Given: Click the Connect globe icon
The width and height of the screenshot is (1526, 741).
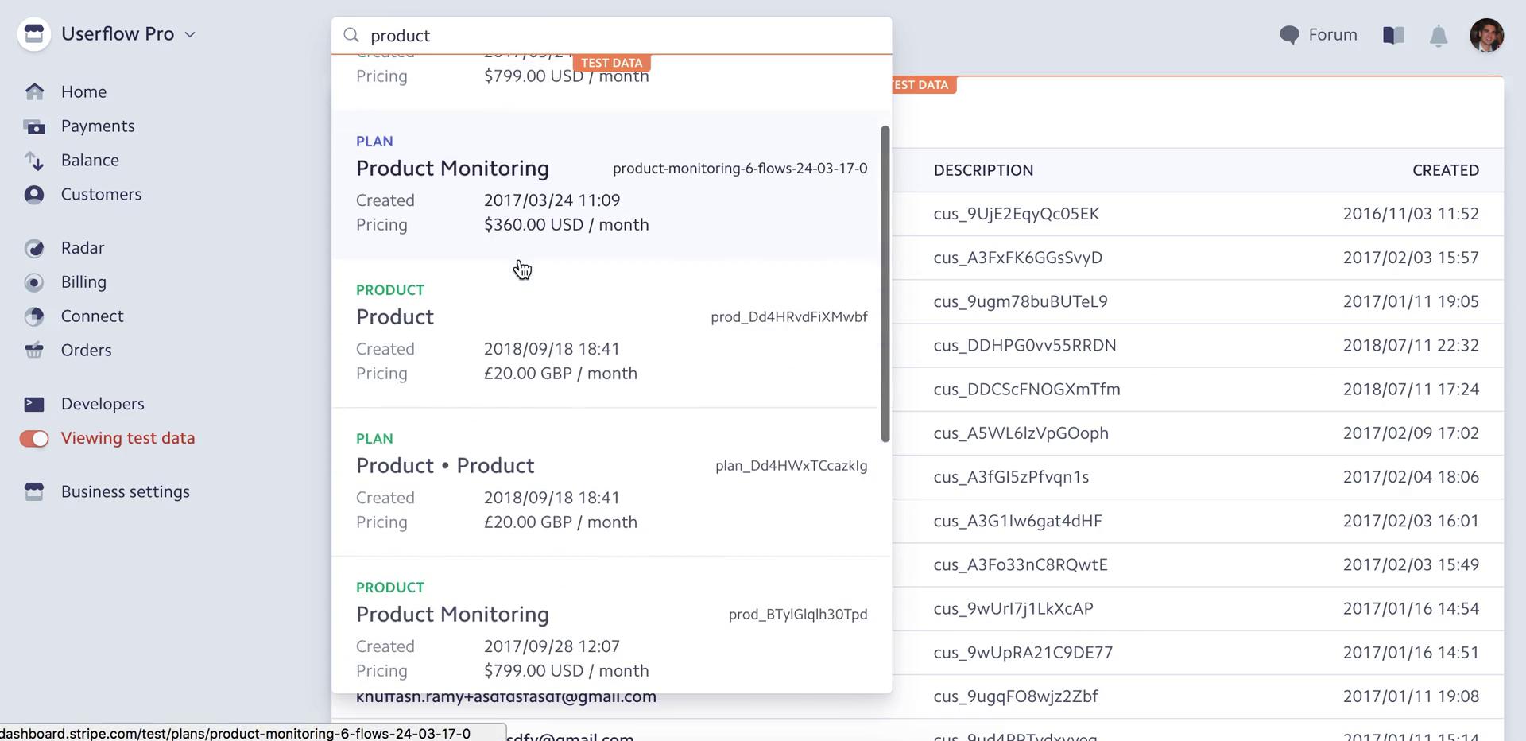Looking at the screenshot, I should click(34, 316).
